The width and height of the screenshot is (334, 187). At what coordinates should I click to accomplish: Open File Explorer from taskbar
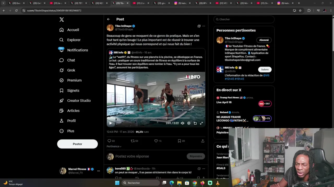179,183
